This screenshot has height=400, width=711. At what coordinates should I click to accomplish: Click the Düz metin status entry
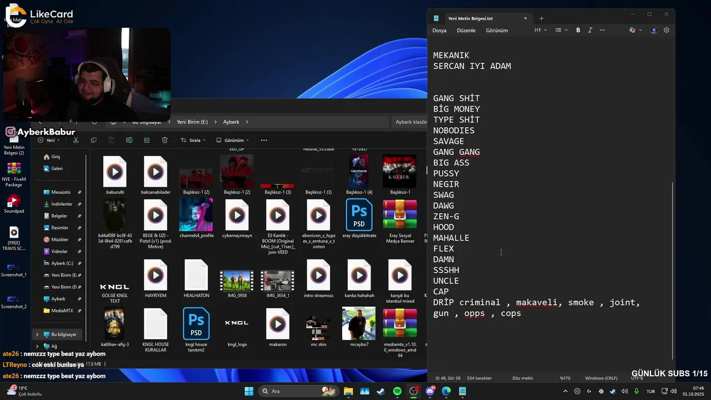pos(523,378)
